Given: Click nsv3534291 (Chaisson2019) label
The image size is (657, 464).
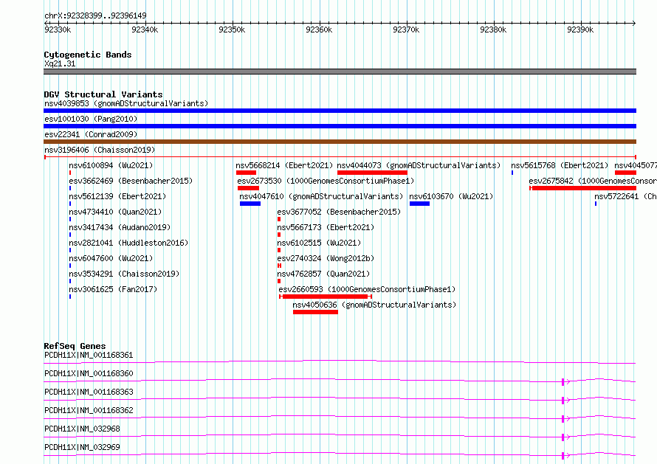Looking at the screenshot, I should (x=124, y=274).
